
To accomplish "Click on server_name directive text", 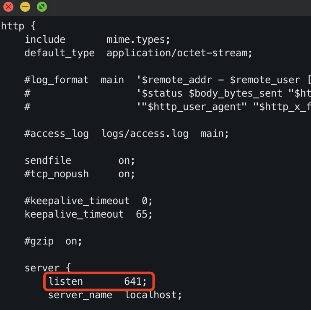I will pyautogui.click(x=80, y=295).
